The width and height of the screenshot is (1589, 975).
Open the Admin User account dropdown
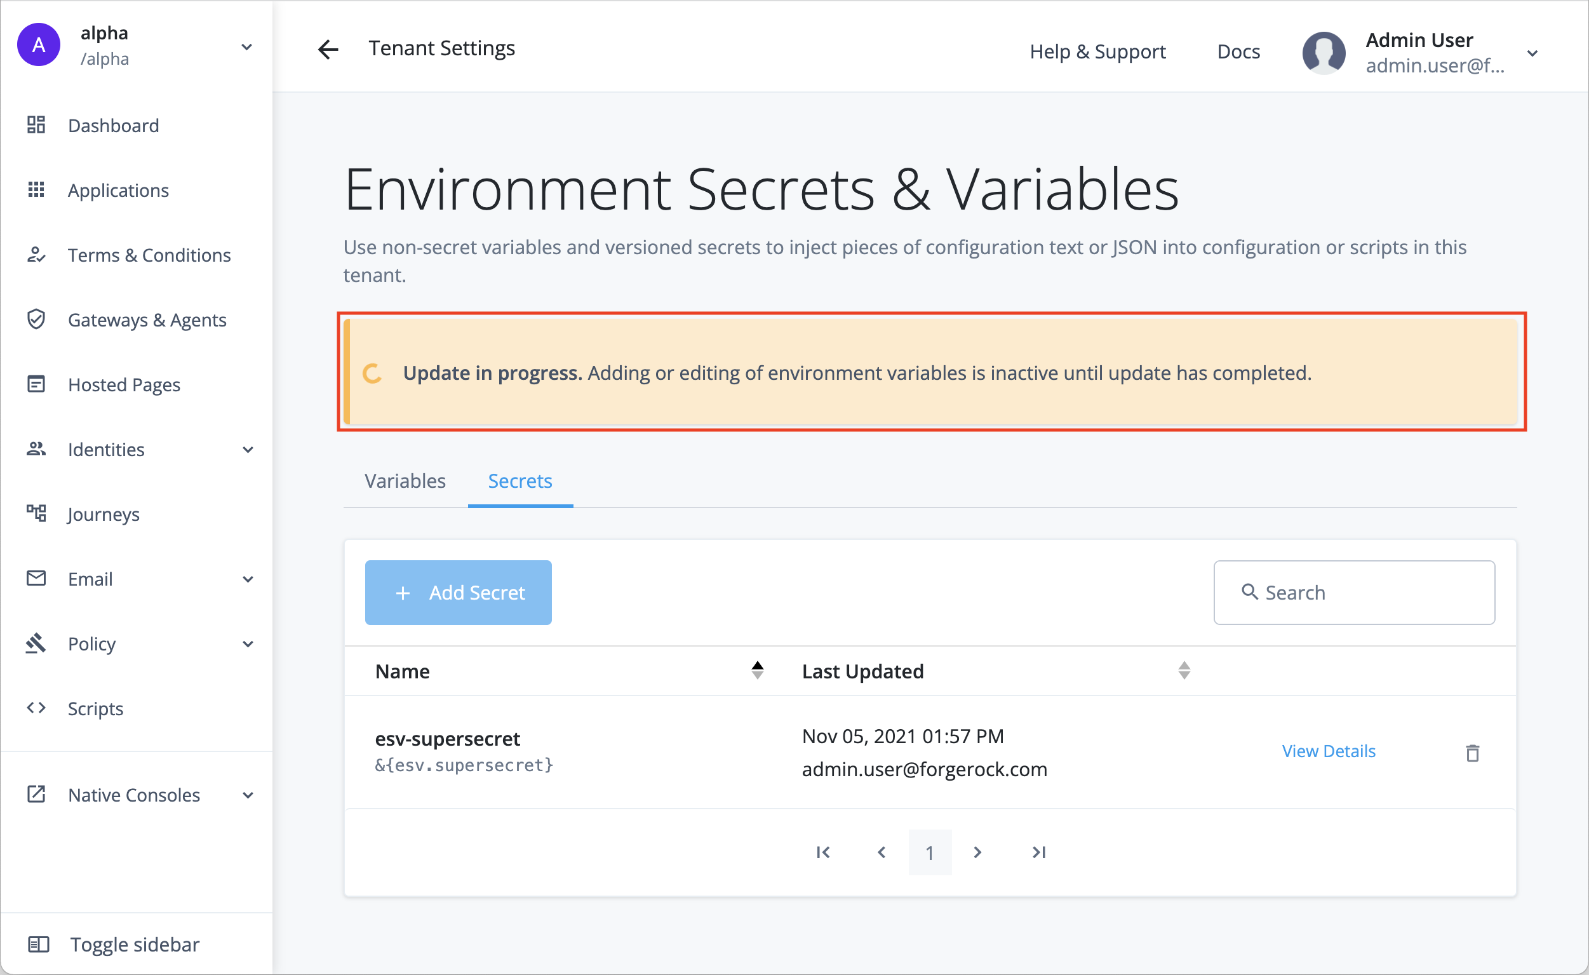[x=1532, y=53]
